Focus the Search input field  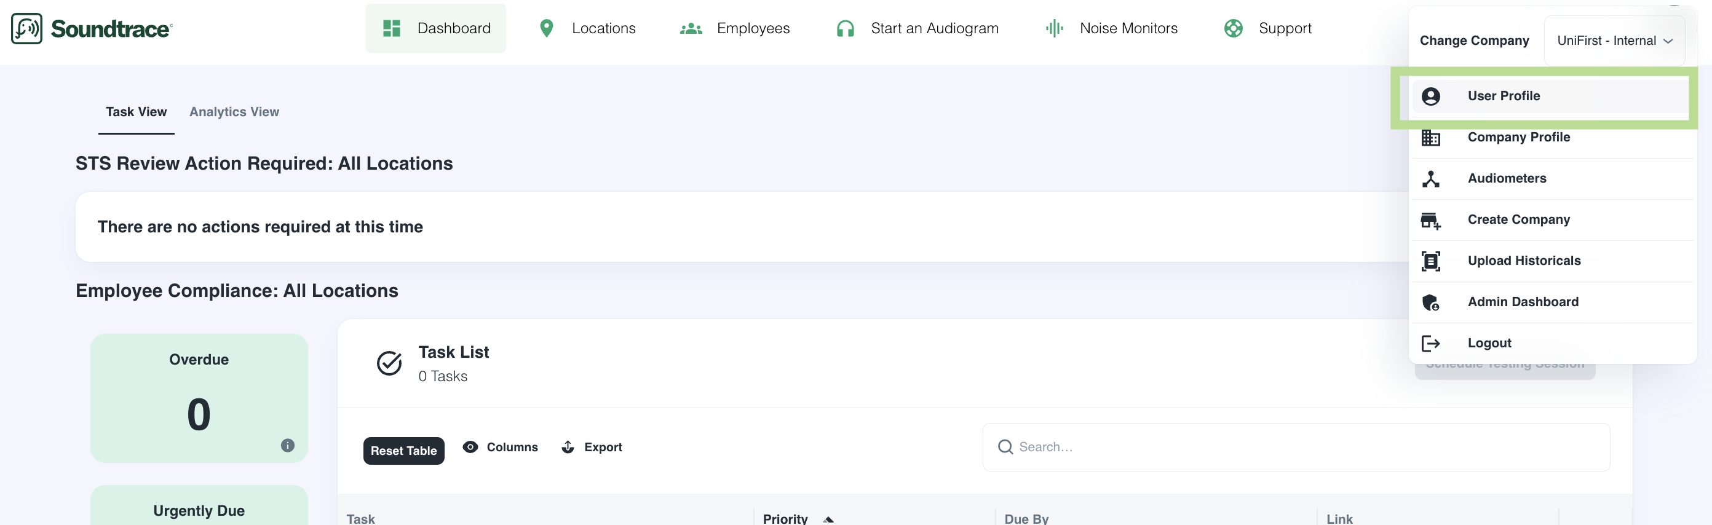[x=1296, y=448]
